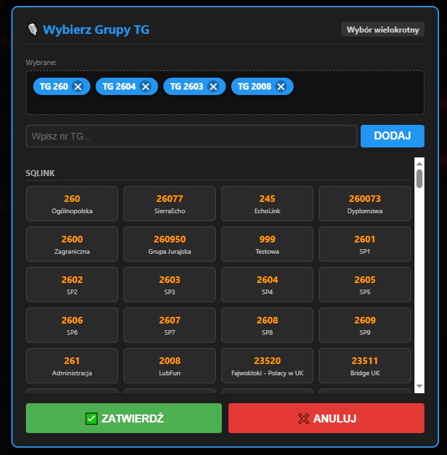
Task: Toggle talkgroup 260 Ogólnopolska tile
Action: [x=72, y=204]
